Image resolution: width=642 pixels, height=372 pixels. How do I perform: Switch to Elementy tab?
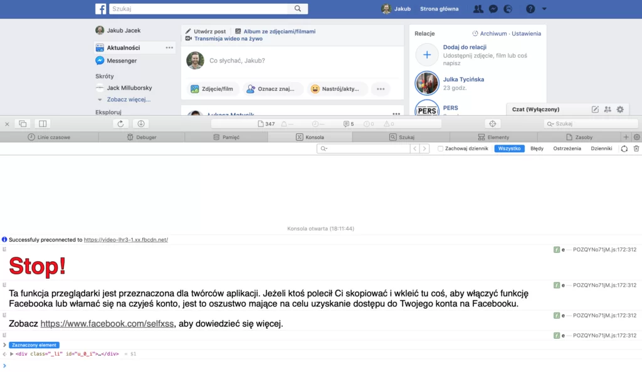(493, 137)
